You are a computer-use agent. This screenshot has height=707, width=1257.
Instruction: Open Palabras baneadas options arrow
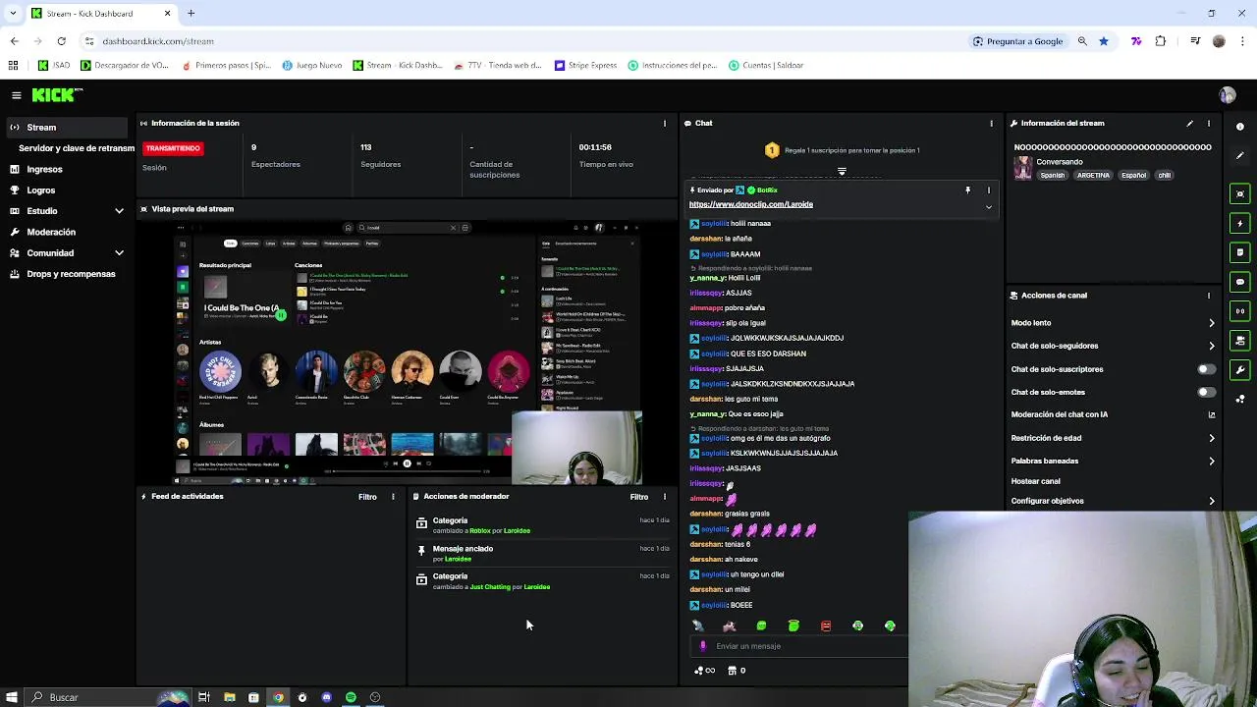coord(1211,461)
